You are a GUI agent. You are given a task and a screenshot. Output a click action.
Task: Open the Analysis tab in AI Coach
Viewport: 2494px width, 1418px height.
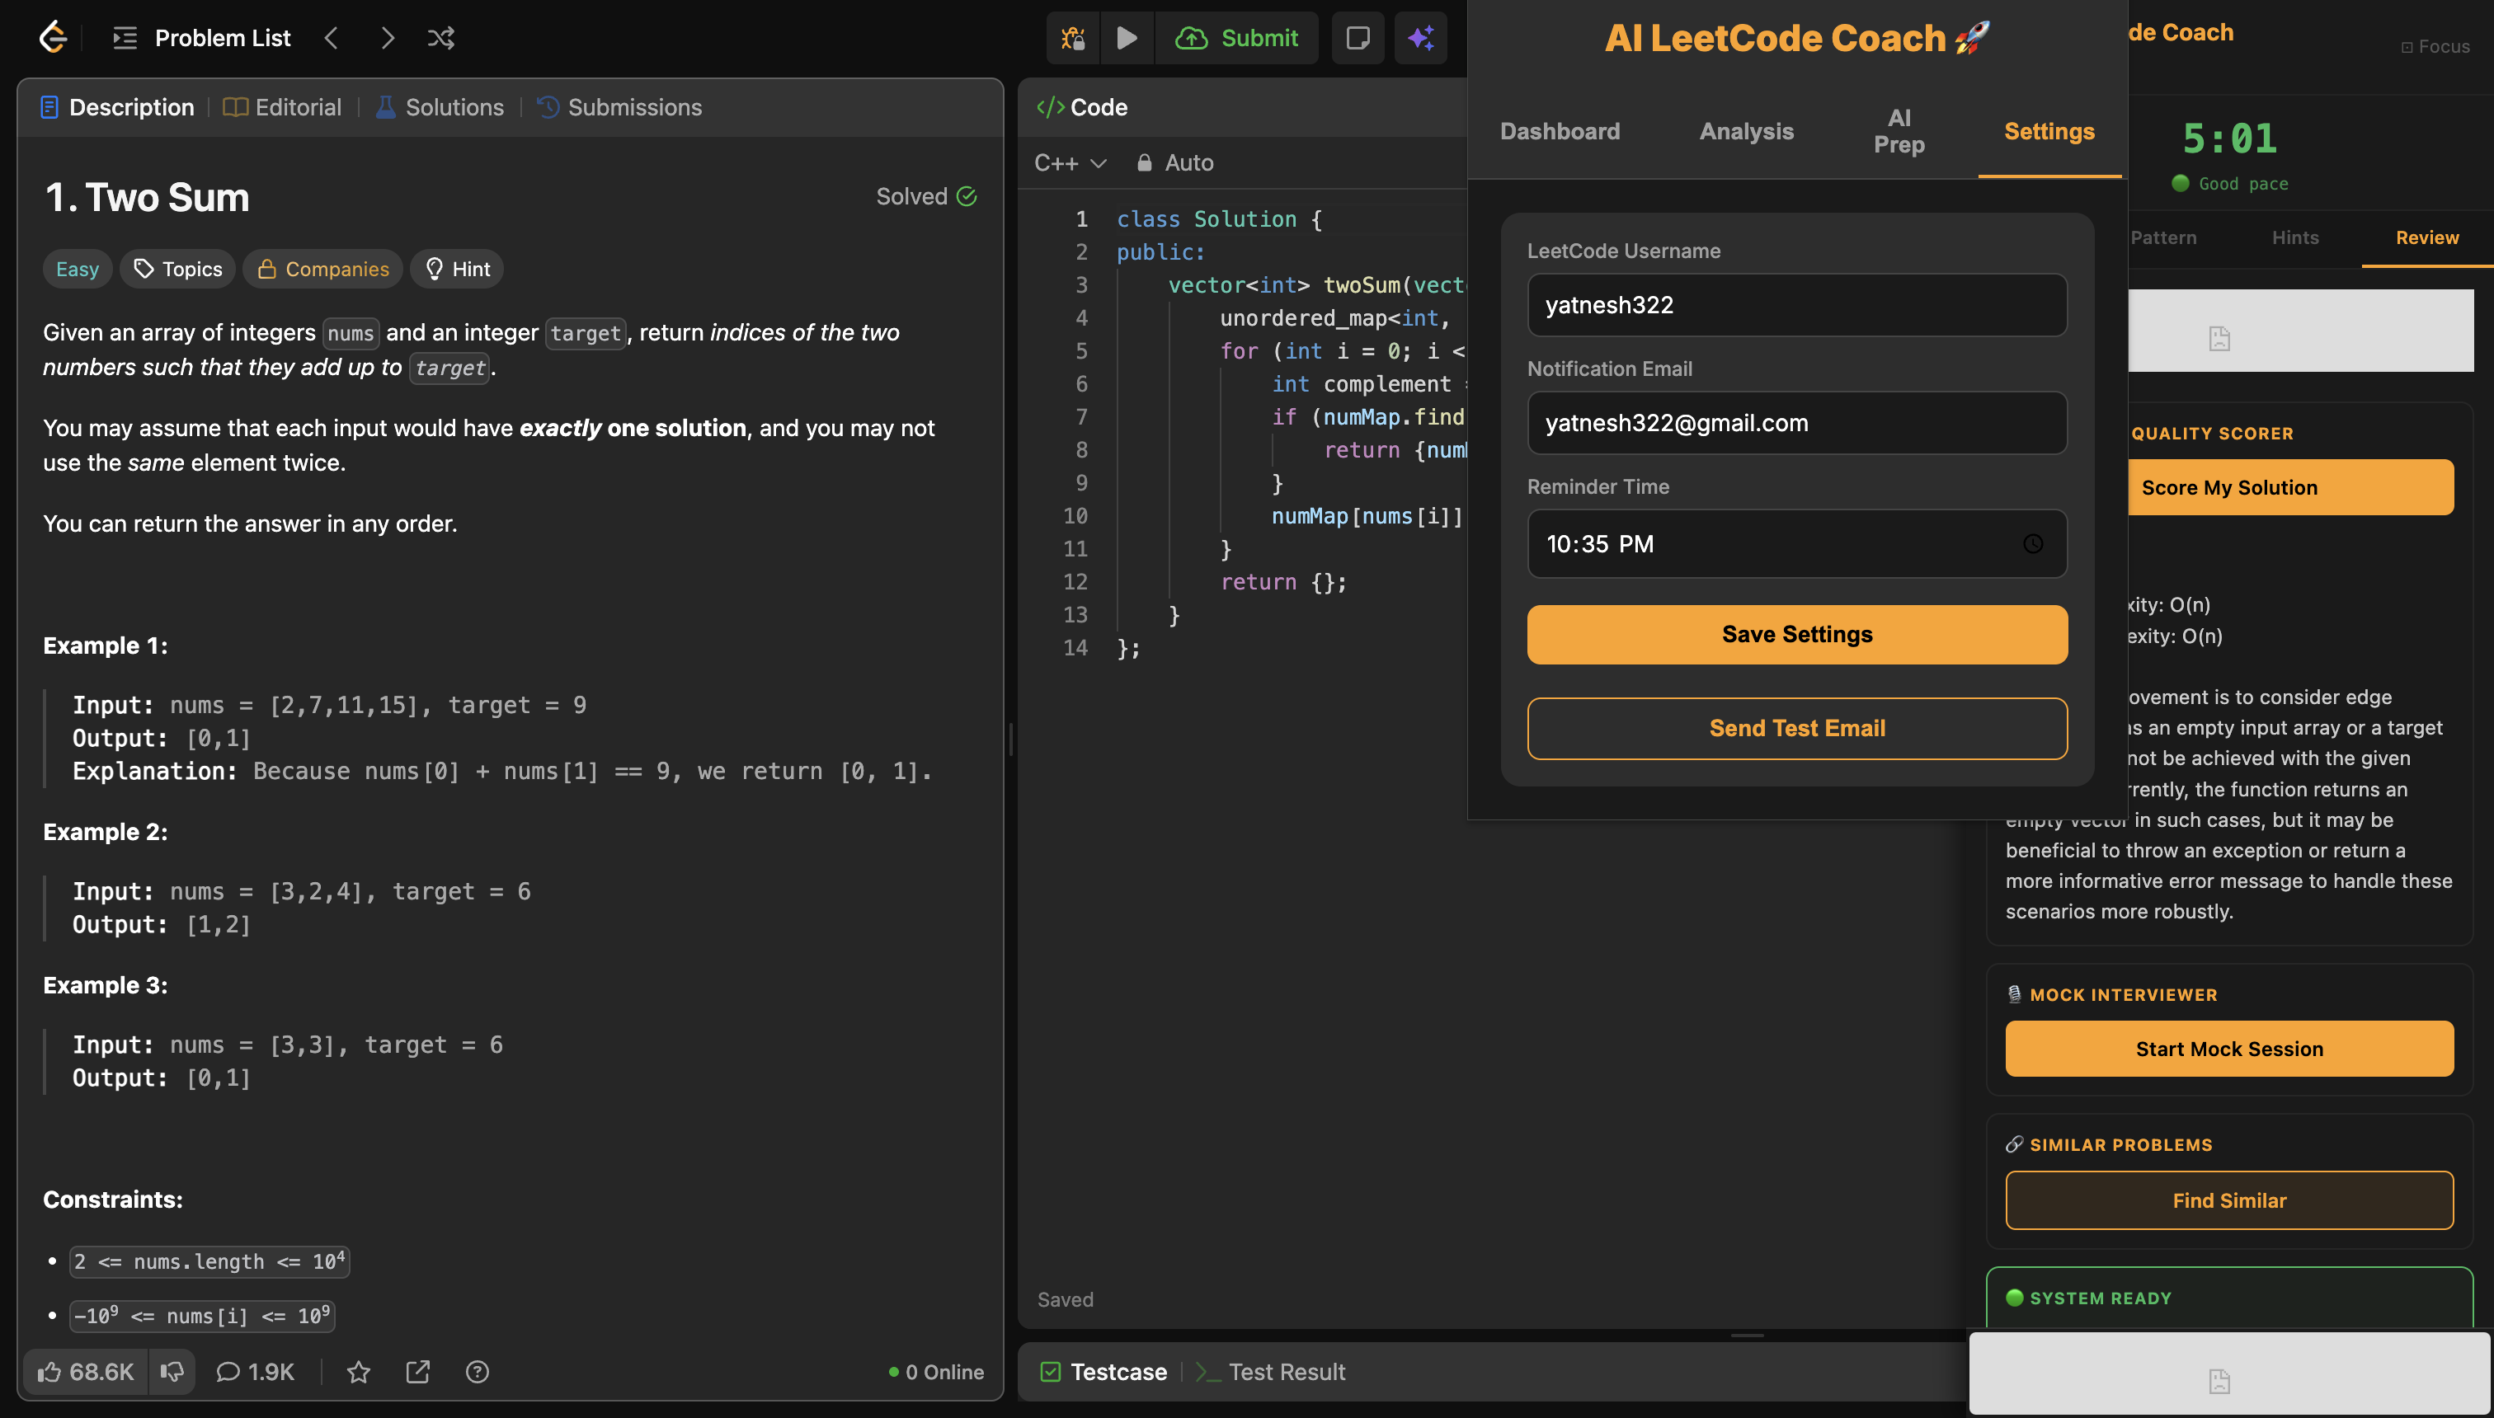1746,130
